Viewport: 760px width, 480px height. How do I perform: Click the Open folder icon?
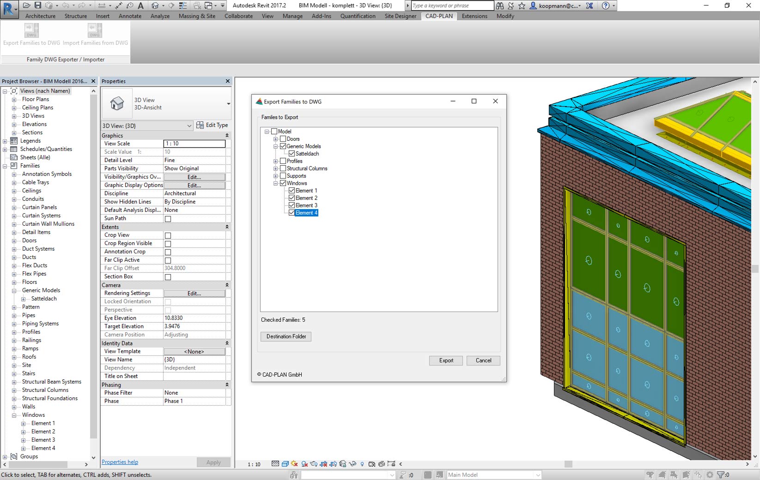click(x=27, y=6)
